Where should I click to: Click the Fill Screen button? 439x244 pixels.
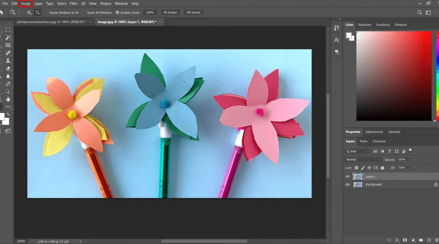[x=194, y=12]
